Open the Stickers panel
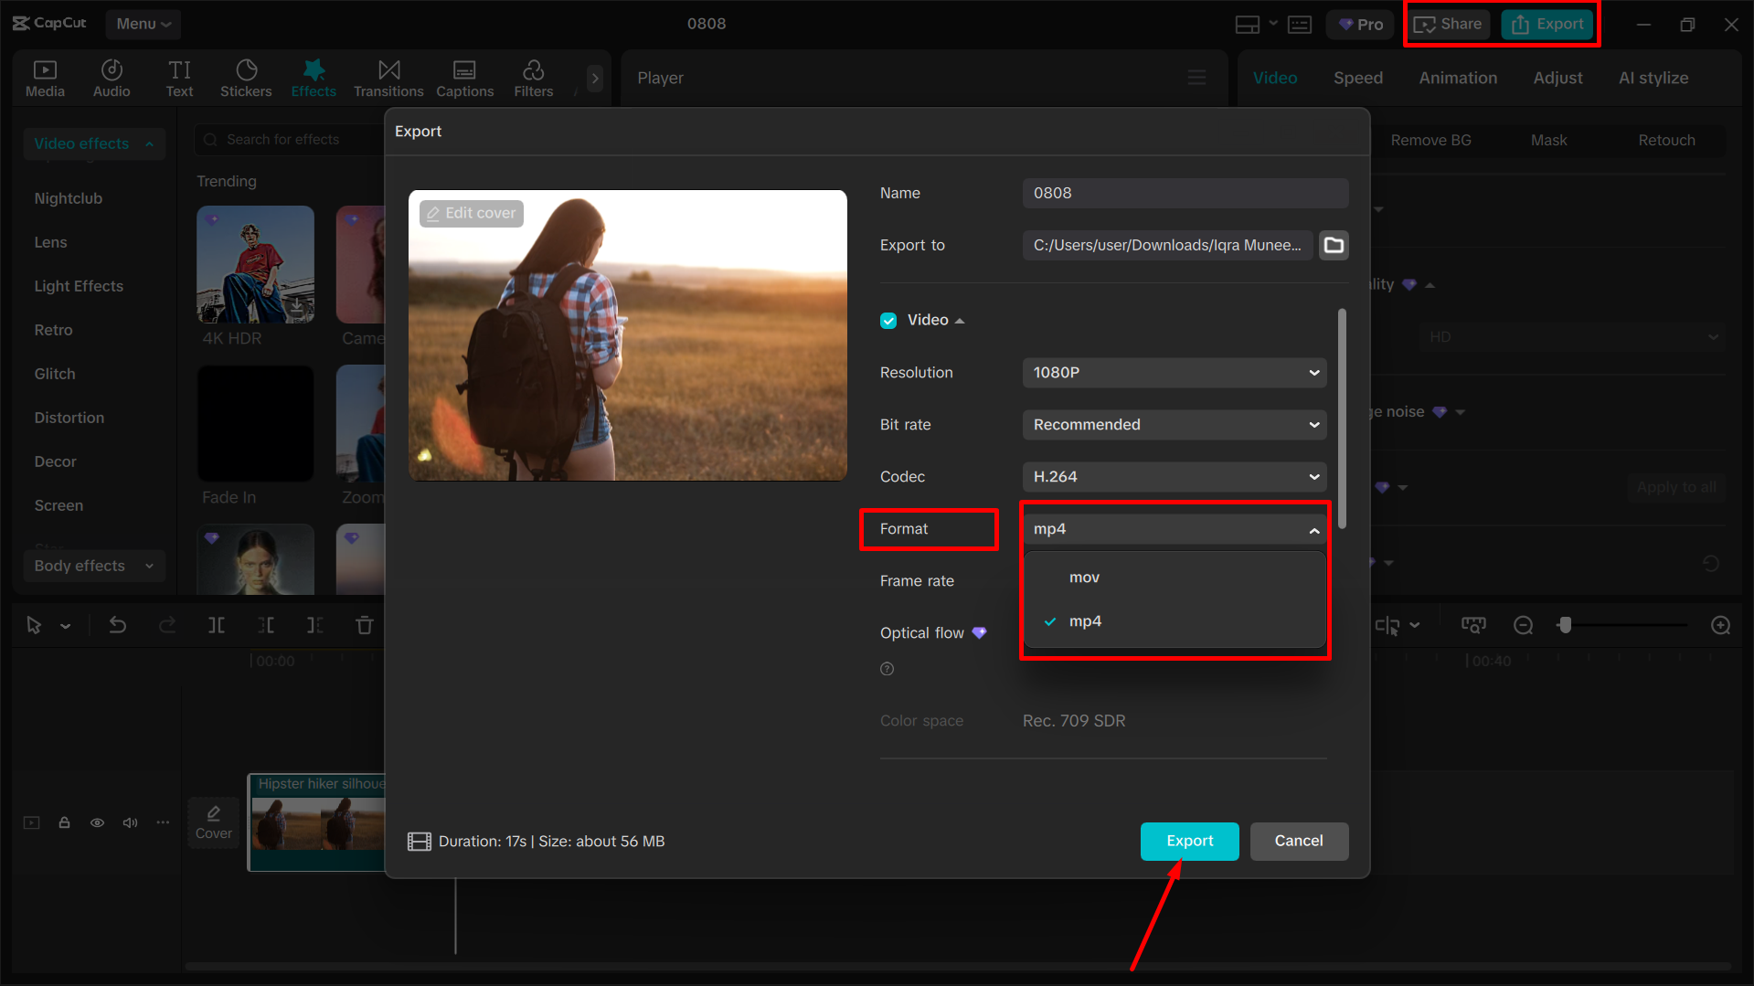Viewport: 1754px width, 986px height. [x=245, y=78]
